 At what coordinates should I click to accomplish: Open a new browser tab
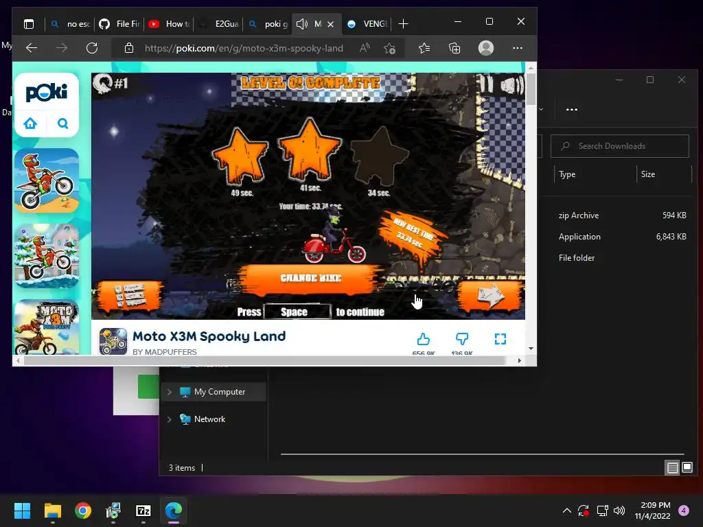[x=403, y=24]
